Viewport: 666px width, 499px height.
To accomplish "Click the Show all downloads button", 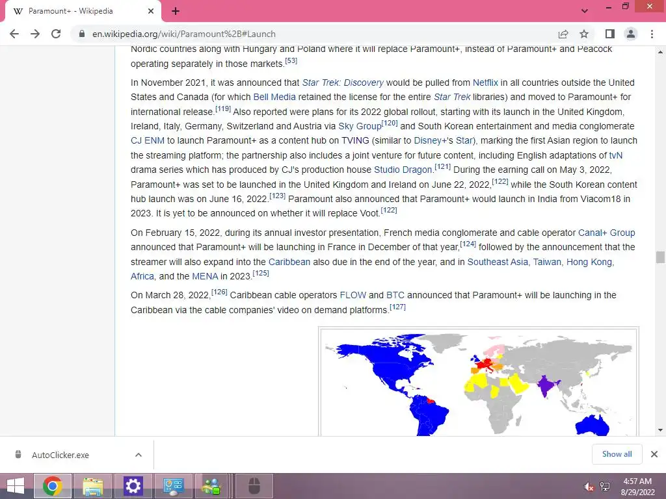I will click(617, 454).
